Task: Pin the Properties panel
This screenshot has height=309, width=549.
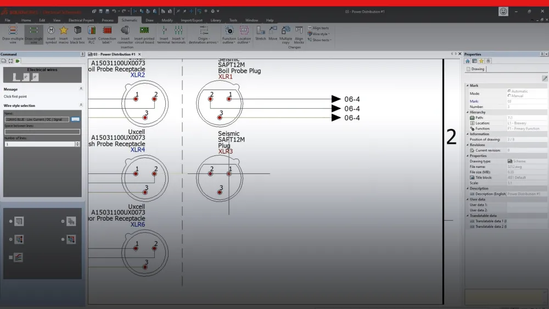Action: coord(542,54)
